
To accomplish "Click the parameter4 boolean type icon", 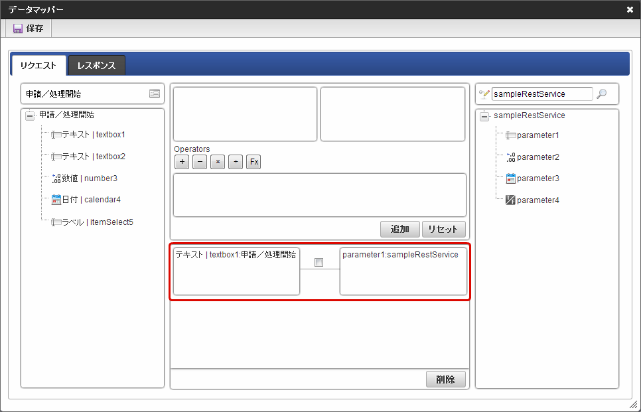I will click(x=510, y=200).
